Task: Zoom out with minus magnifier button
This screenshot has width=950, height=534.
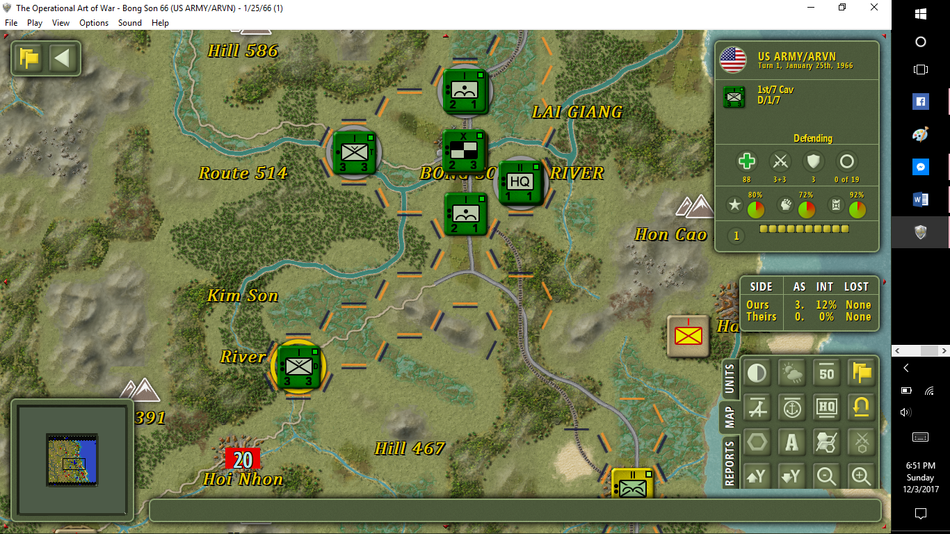Action: (x=827, y=476)
